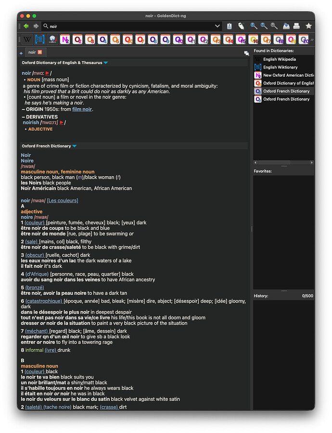Viewport: 332px width, 433px height.
Task: Open the search history dropdown arrow
Action: click(x=217, y=26)
